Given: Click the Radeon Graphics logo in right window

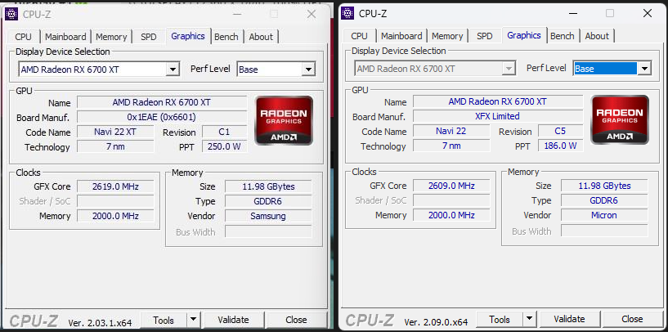Looking at the screenshot, I should pyautogui.click(x=620, y=119).
